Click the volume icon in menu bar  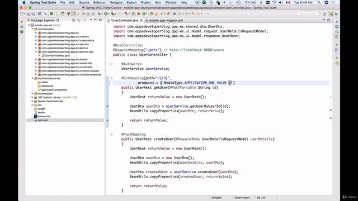pos(281,2)
